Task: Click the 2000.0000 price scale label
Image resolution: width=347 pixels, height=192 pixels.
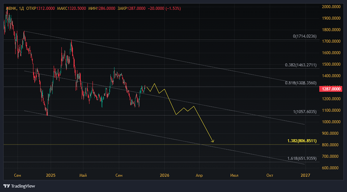Action: coord(331,7)
